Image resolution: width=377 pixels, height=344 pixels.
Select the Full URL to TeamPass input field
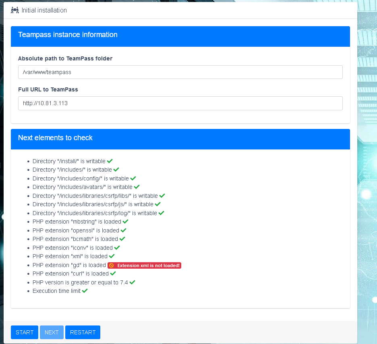(180, 103)
